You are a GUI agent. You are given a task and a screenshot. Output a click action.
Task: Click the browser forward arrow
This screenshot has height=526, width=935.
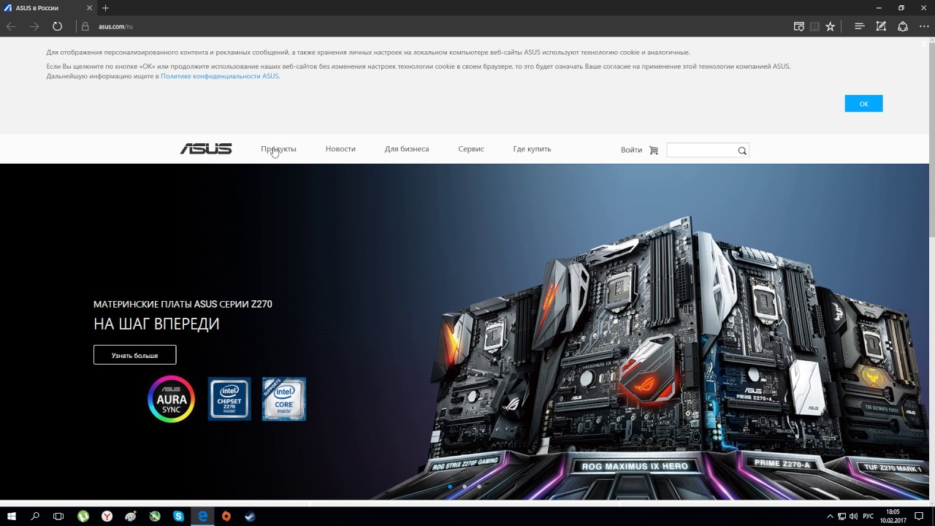click(x=34, y=26)
